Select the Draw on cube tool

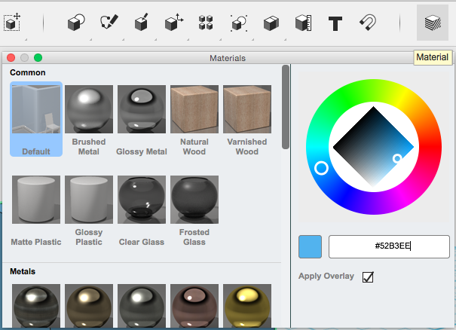(x=142, y=22)
